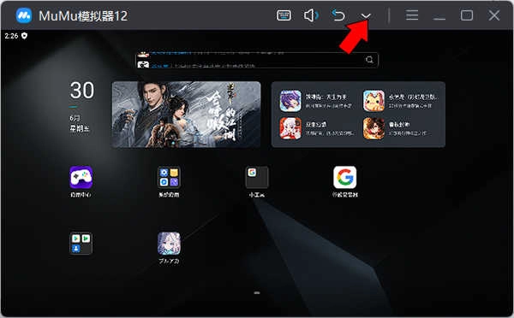Click the search magnifier icon
This screenshot has height=318, width=514.
[x=369, y=60]
